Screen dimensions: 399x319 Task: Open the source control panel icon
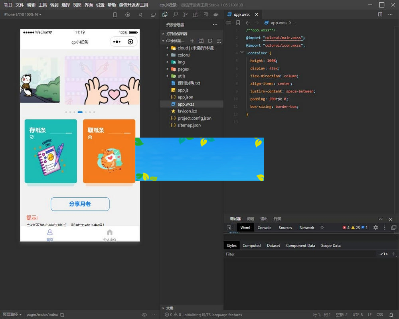tap(185, 14)
